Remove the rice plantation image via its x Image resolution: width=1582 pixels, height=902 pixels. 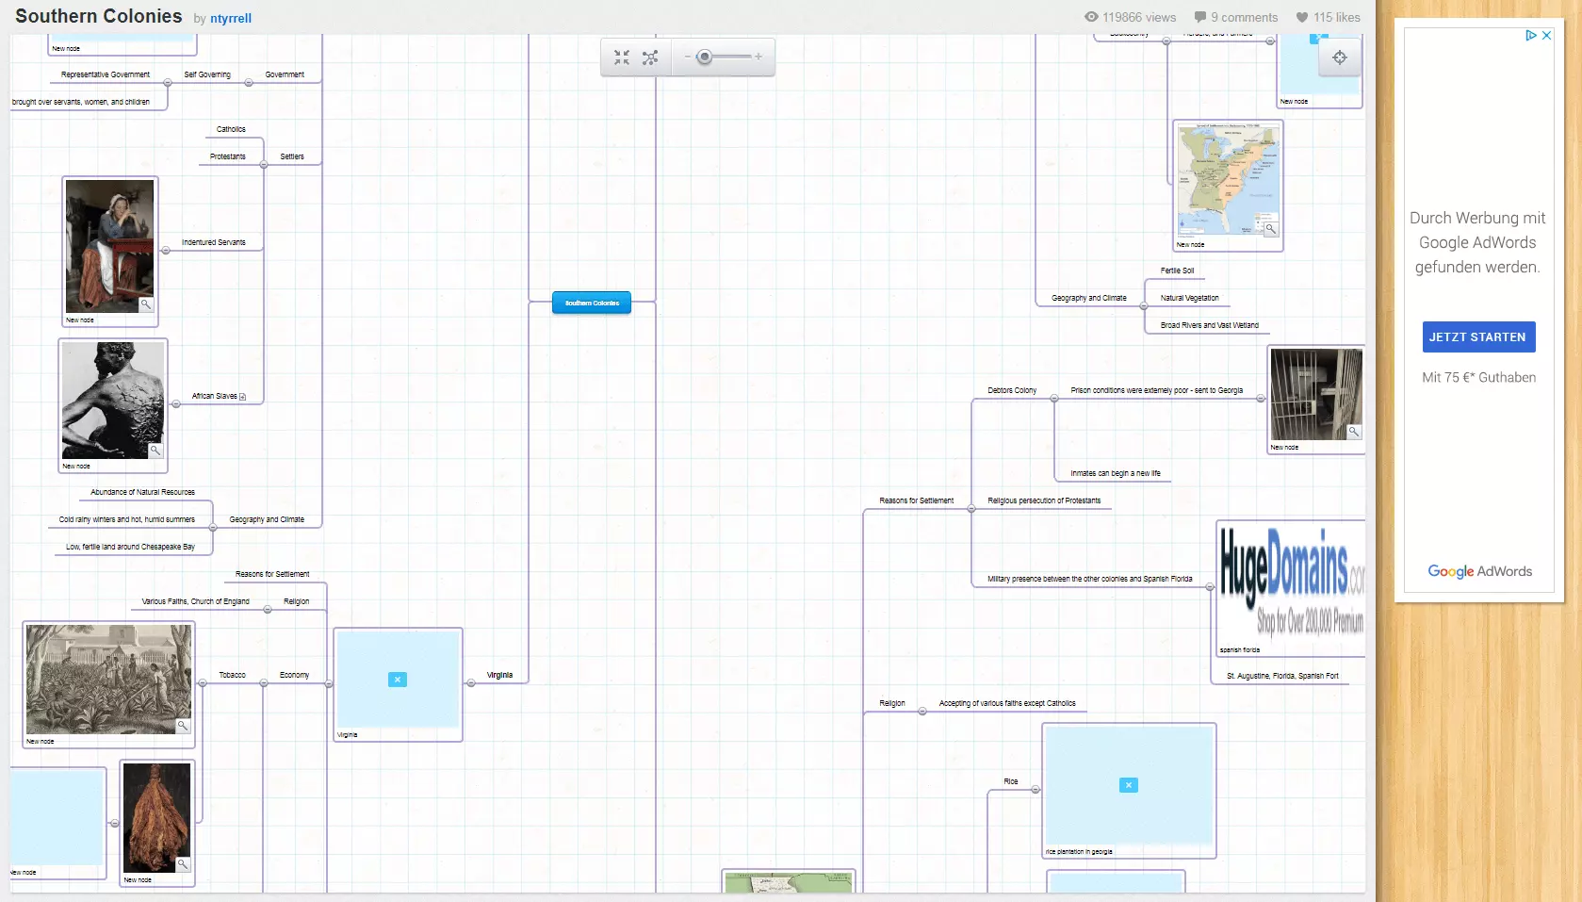coord(1128,784)
